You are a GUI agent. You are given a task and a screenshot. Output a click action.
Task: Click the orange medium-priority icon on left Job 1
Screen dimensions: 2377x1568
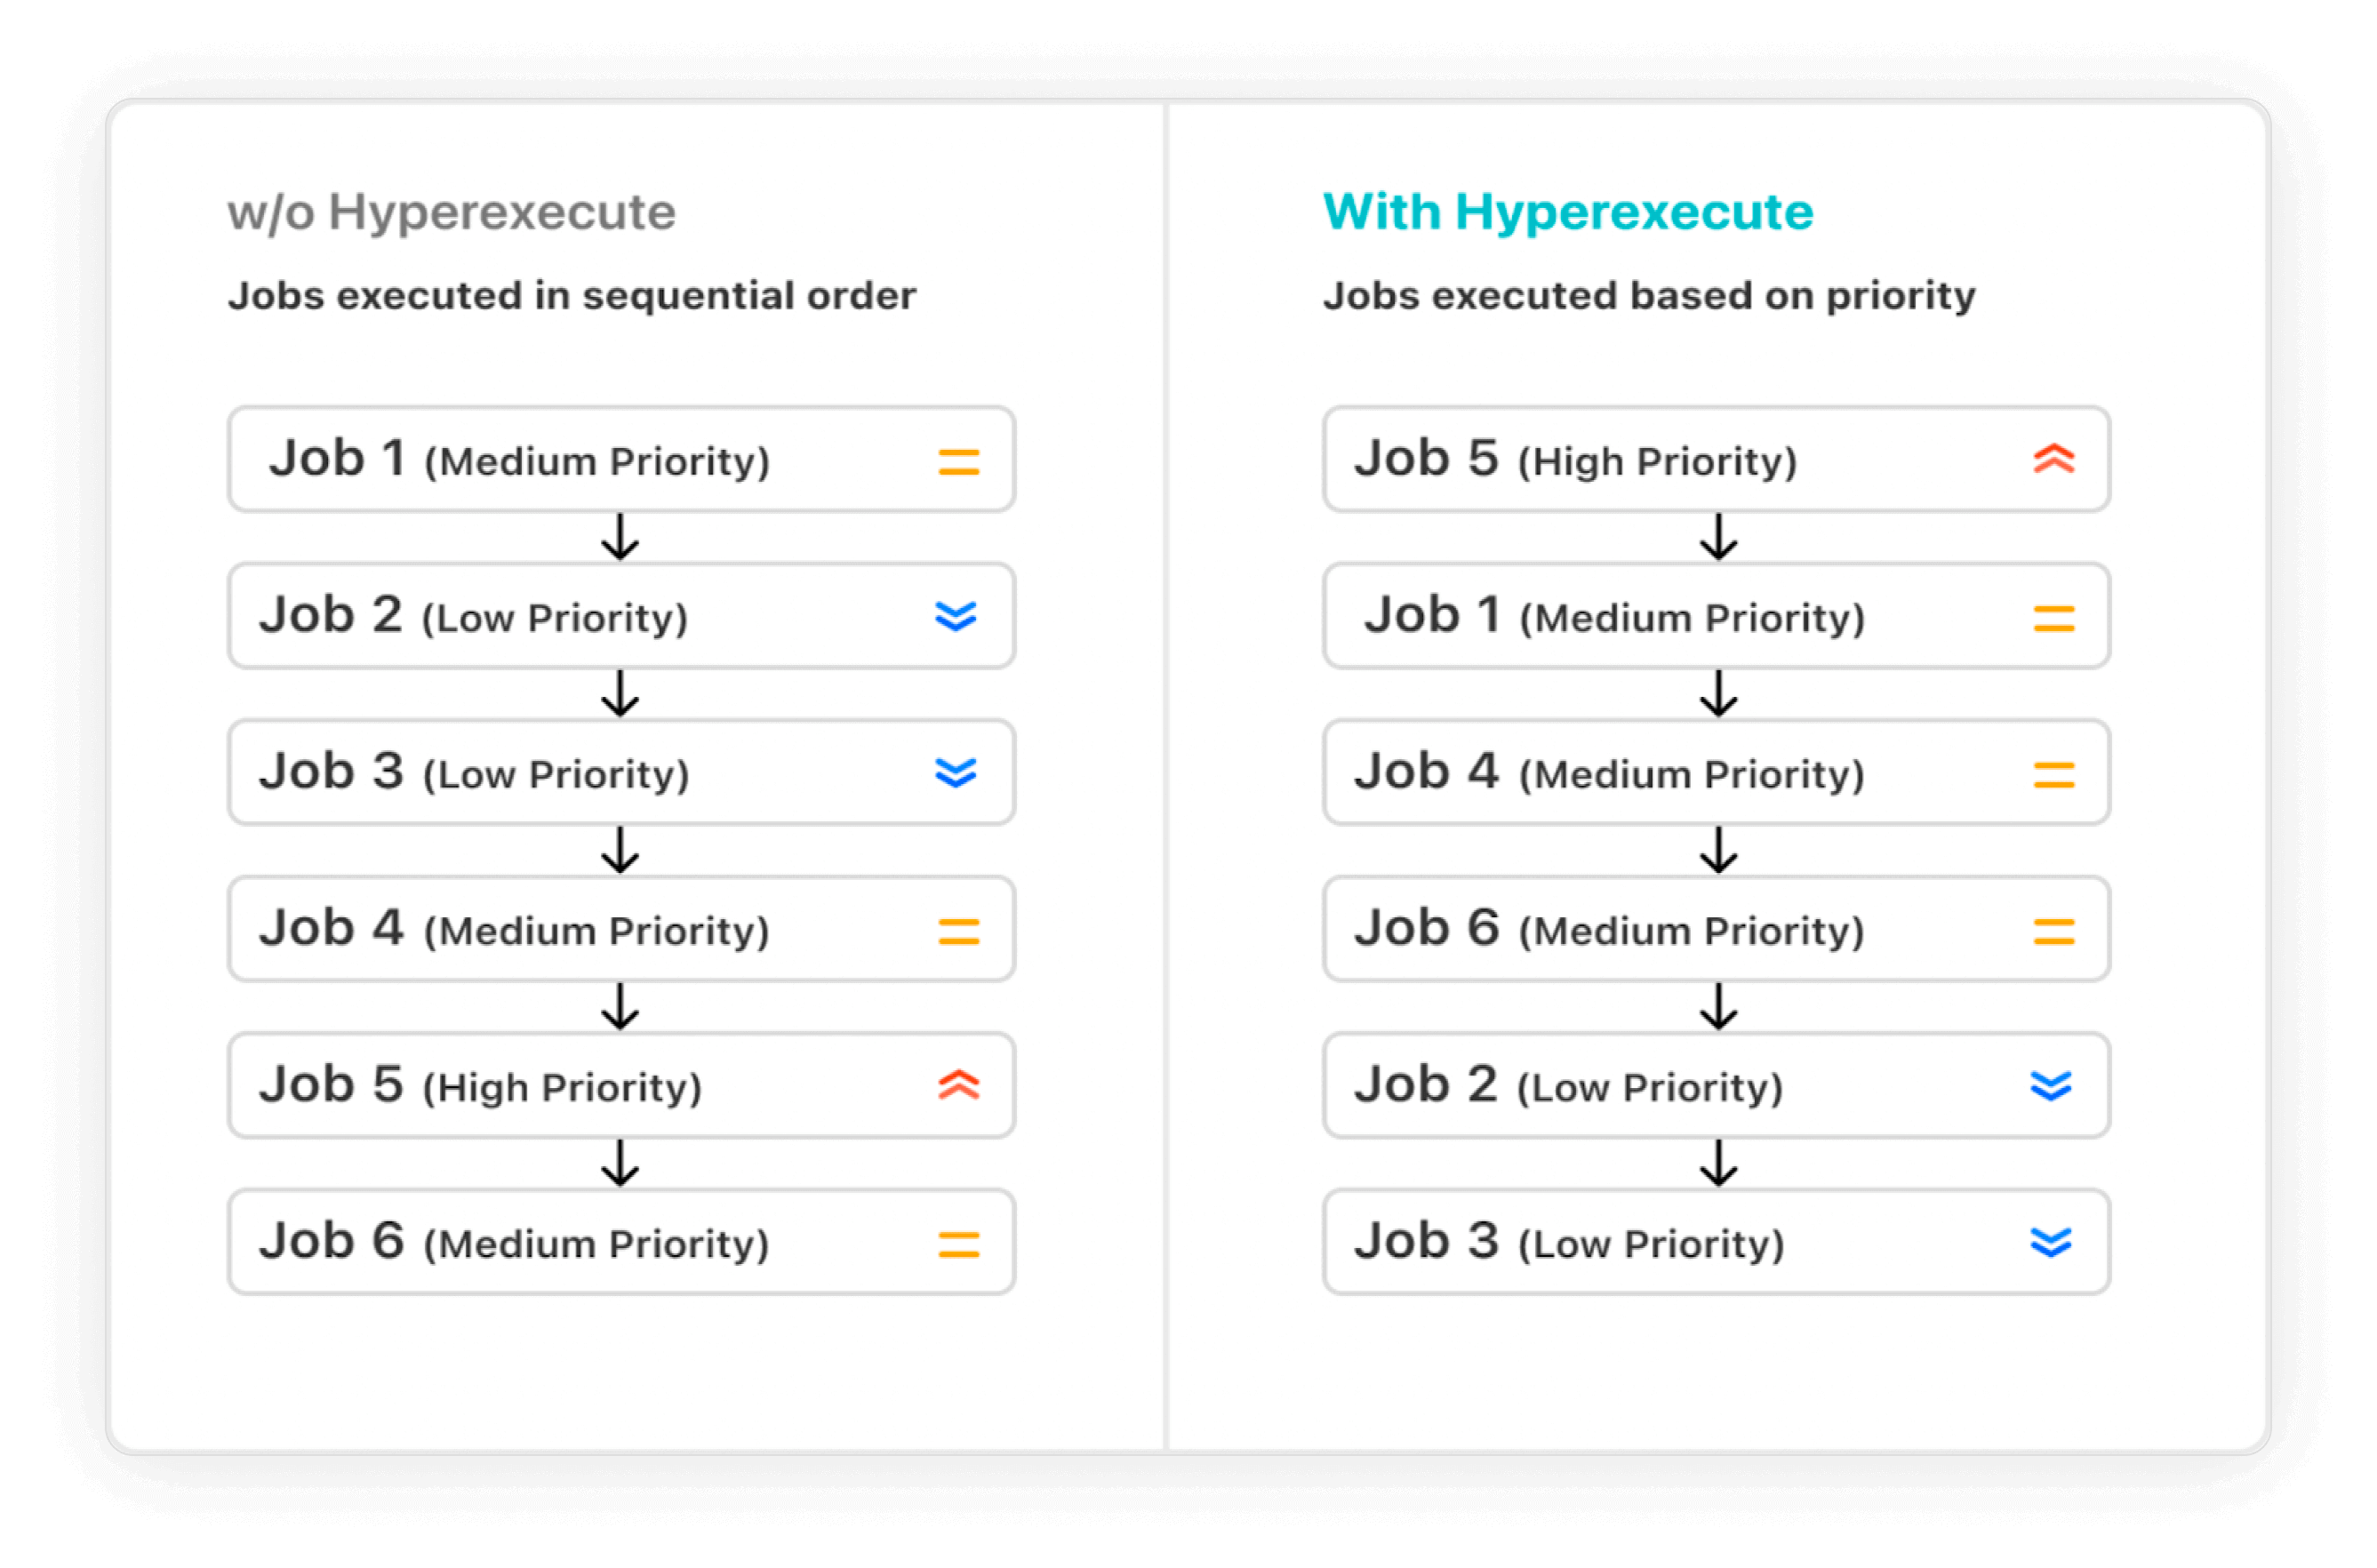click(x=958, y=462)
